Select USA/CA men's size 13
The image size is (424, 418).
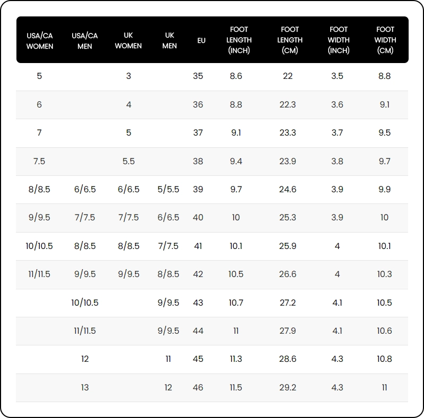click(85, 388)
